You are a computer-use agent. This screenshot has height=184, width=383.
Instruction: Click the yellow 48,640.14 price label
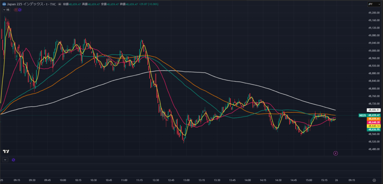(x=374, y=126)
